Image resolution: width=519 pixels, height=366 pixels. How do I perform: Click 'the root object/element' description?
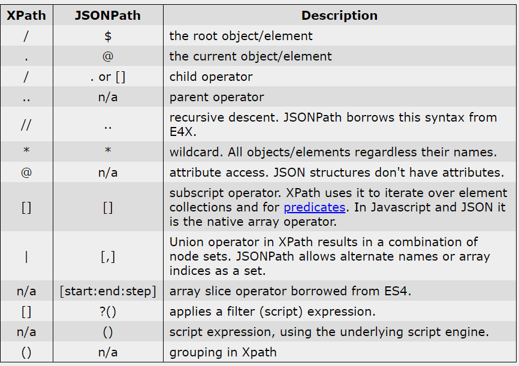point(241,36)
